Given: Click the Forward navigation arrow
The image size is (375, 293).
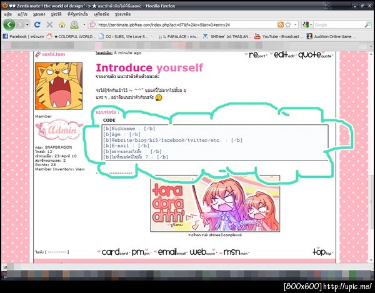Looking at the screenshot, I should click(21, 24).
